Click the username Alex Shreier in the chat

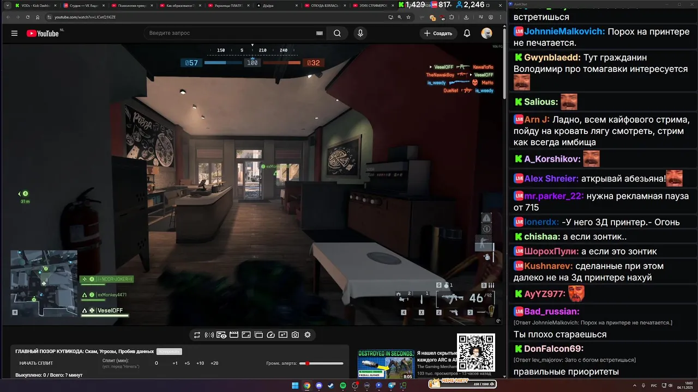(x=551, y=179)
